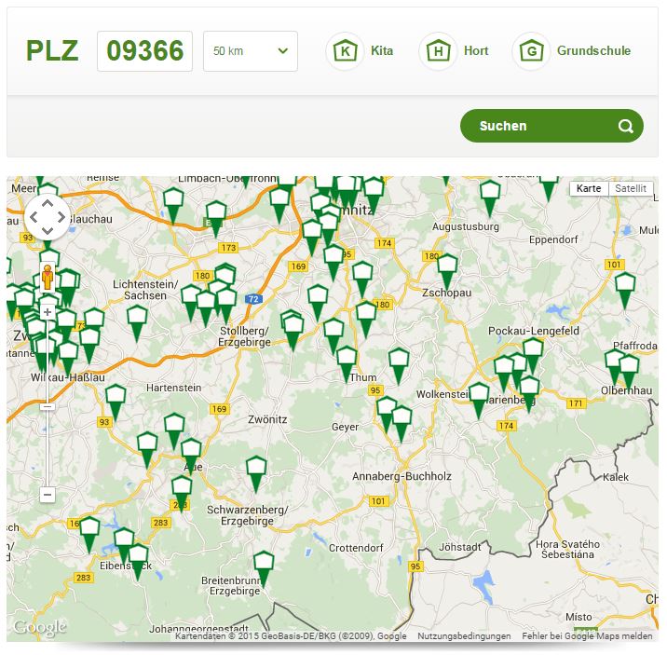Switch to Satellit map view
The height and width of the screenshot is (655, 667).
tap(631, 188)
